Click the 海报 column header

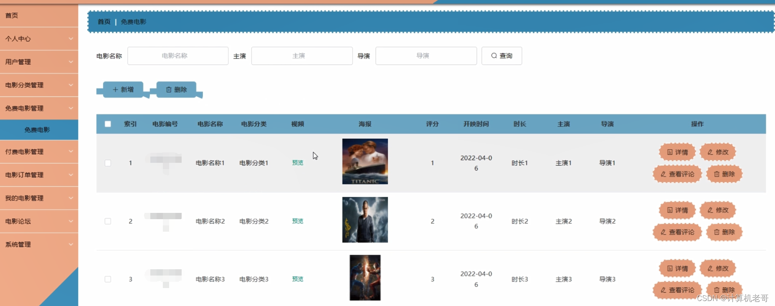[x=365, y=124]
